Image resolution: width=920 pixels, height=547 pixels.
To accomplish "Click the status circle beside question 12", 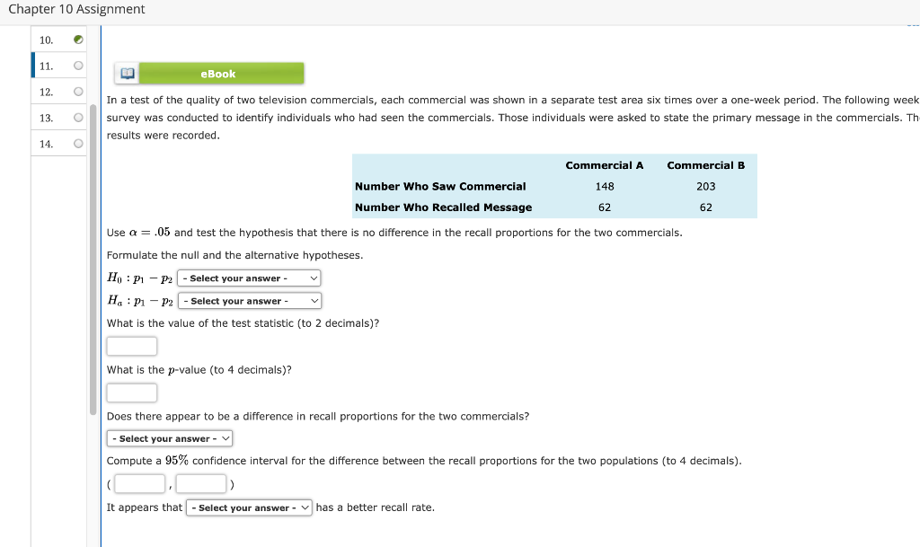I will pyautogui.click(x=77, y=91).
